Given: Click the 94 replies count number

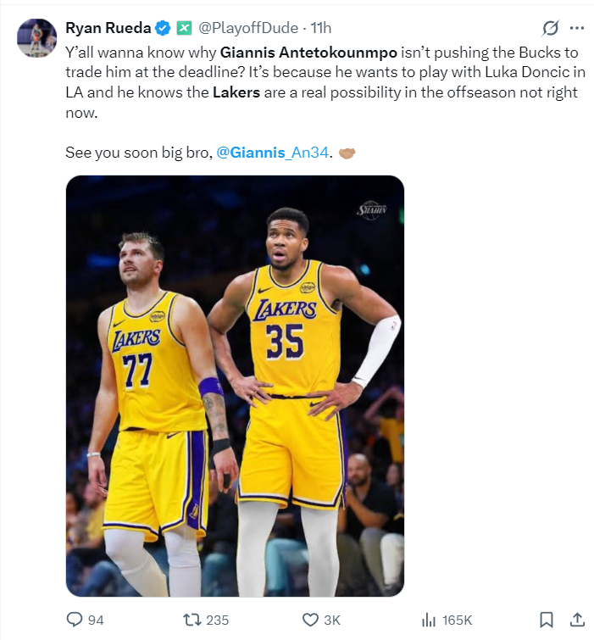Looking at the screenshot, I should click(96, 620).
